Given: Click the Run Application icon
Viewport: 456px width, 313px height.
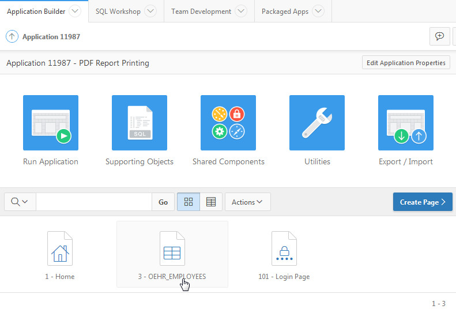Looking at the screenshot, I should click(x=51, y=123).
